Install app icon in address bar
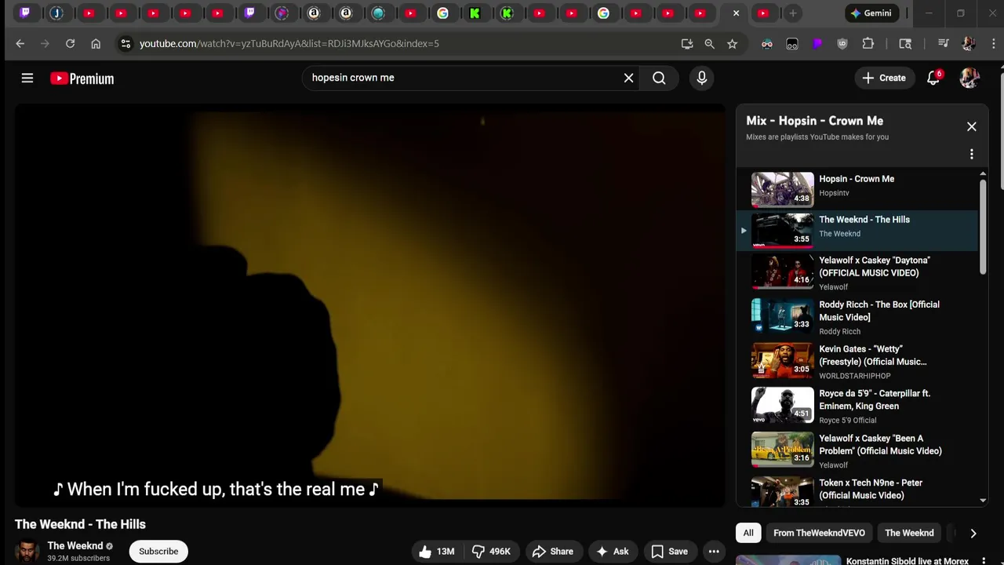Viewport: 1004px width, 565px height. [687, 43]
